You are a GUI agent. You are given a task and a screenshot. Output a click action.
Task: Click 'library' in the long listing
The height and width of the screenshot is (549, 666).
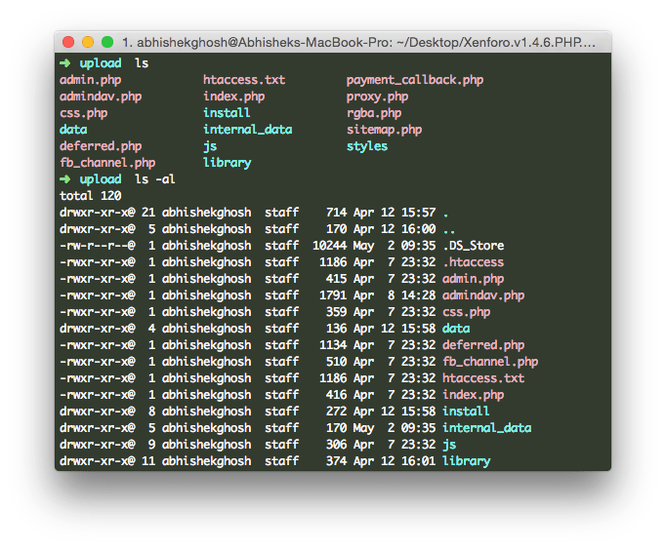coord(467,461)
